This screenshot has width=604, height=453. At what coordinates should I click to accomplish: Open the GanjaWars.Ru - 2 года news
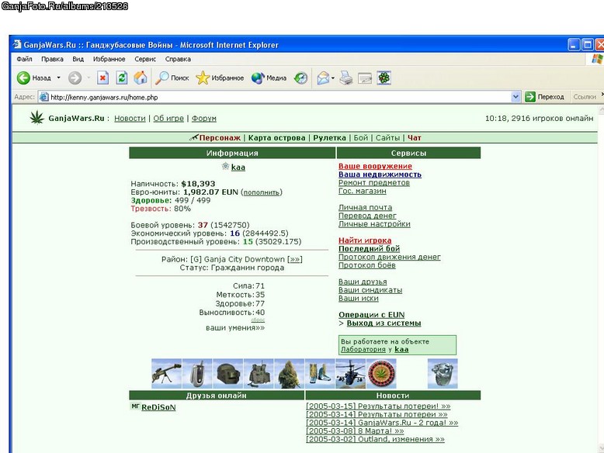tap(382, 423)
